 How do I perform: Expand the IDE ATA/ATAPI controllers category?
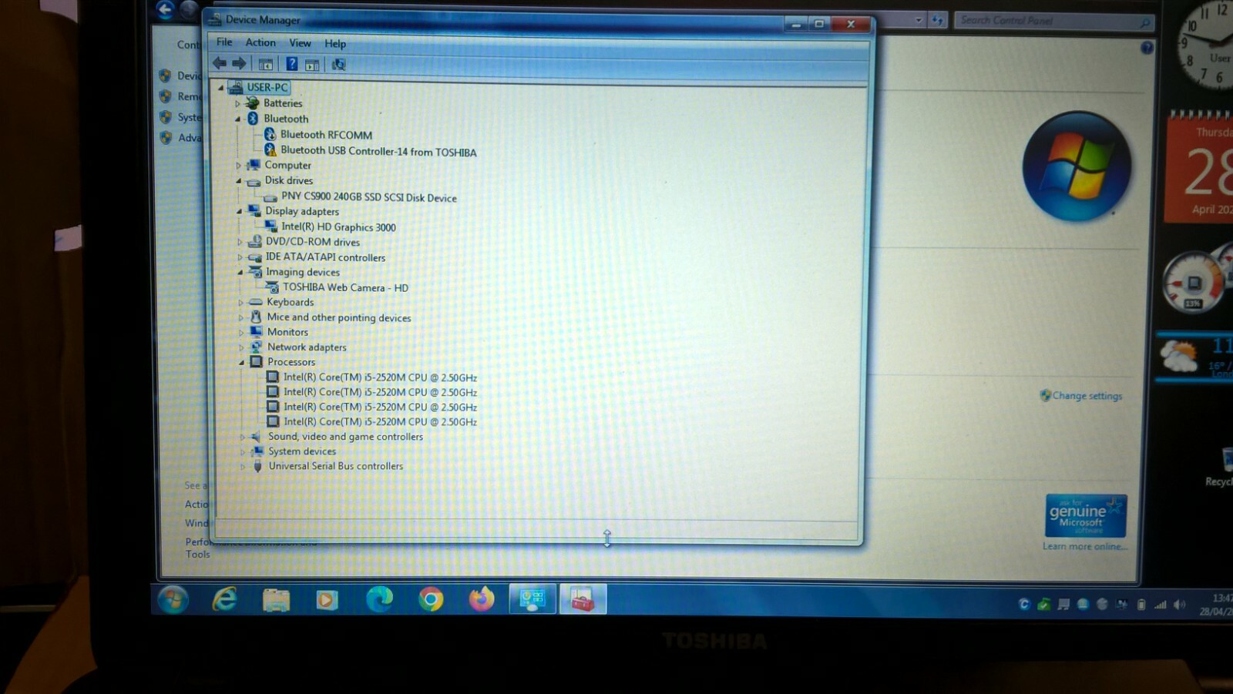click(240, 257)
